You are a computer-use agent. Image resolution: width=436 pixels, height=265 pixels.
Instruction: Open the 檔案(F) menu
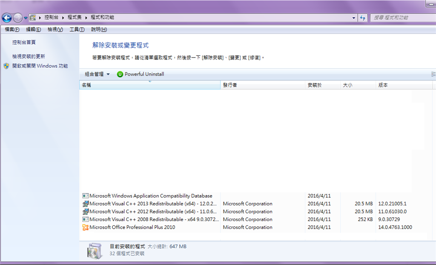(12, 29)
